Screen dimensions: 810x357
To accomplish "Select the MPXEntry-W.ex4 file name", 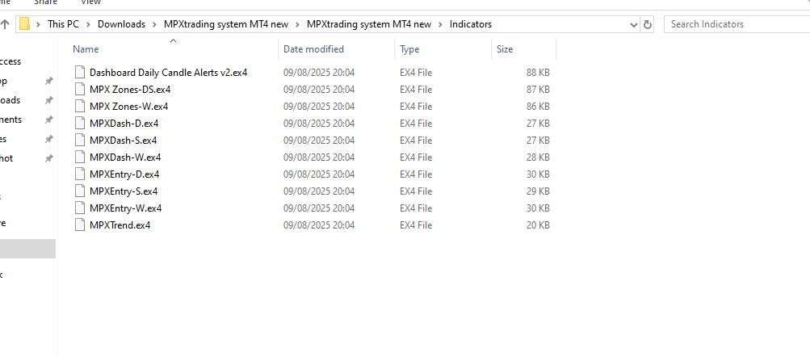I will (125, 208).
